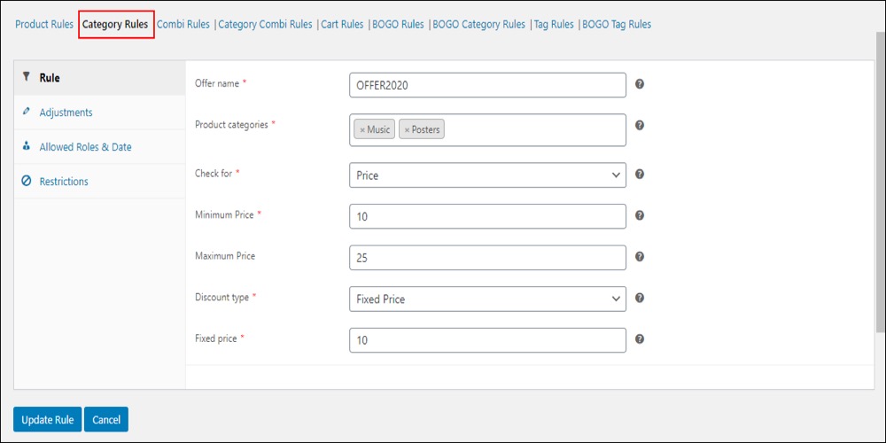Screen dimensions: 886x443
Task: Open help icon beside Offer name field
Action: (640, 84)
